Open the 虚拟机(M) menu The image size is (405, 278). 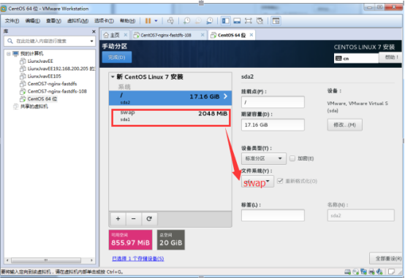(x=77, y=21)
